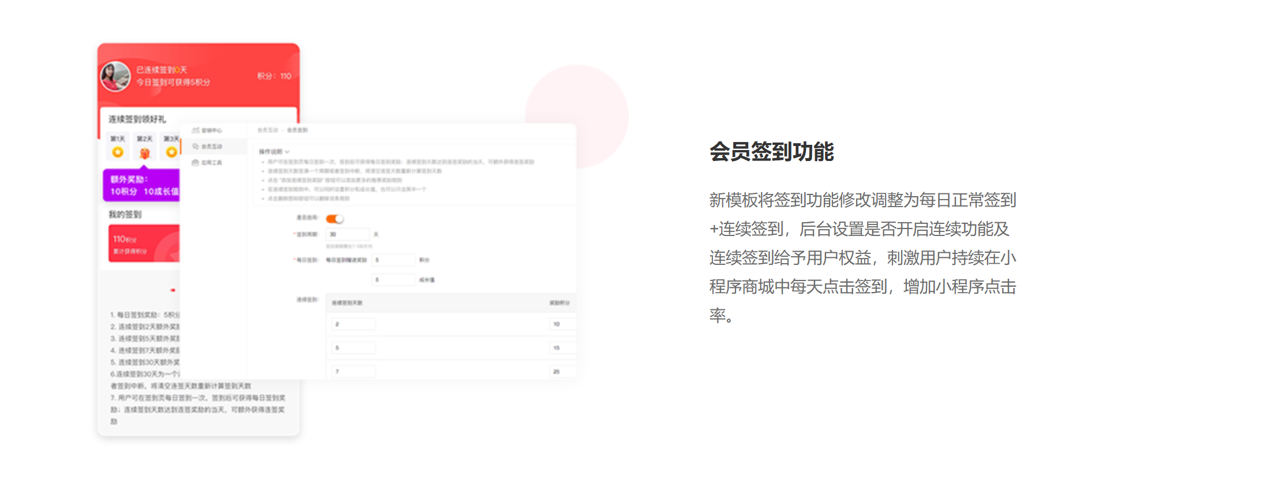This screenshot has height=498, width=1272.
Task: Click the reward points input showing 15
Action: pyautogui.click(x=562, y=348)
